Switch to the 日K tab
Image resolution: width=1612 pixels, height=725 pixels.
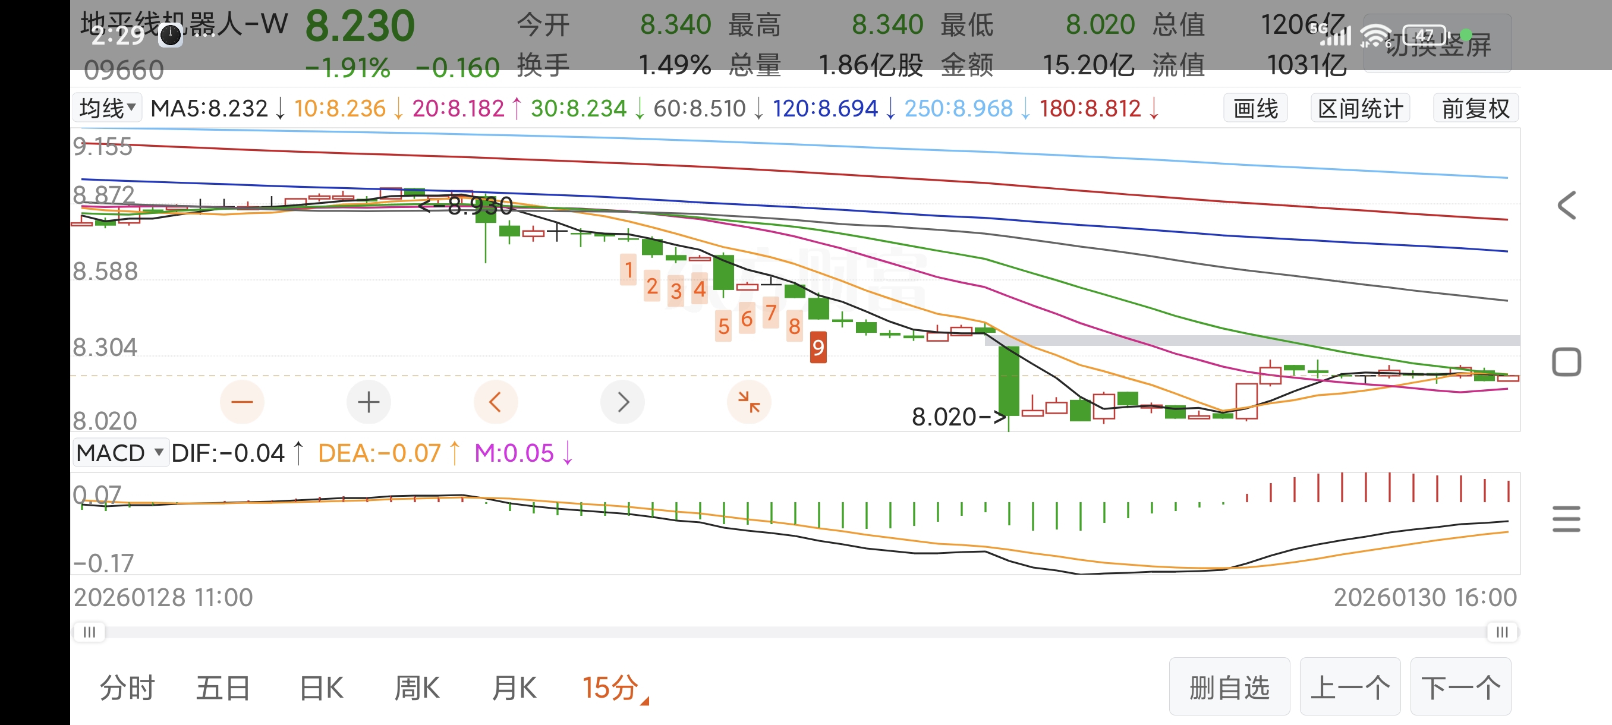pyautogui.click(x=321, y=688)
